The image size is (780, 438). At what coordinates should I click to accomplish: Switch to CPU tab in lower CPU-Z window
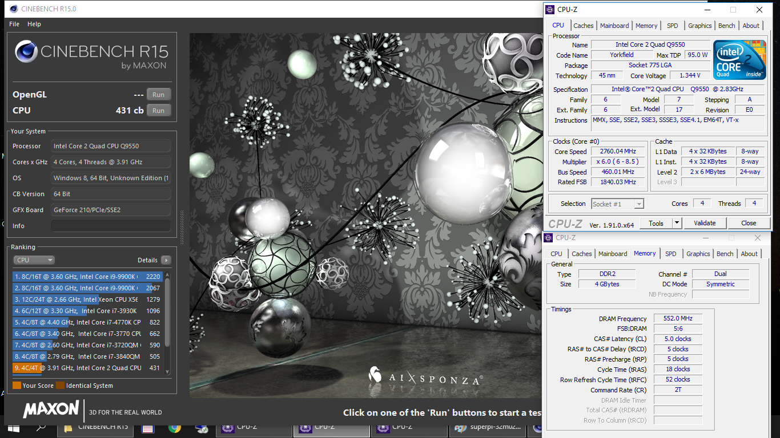(556, 254)
